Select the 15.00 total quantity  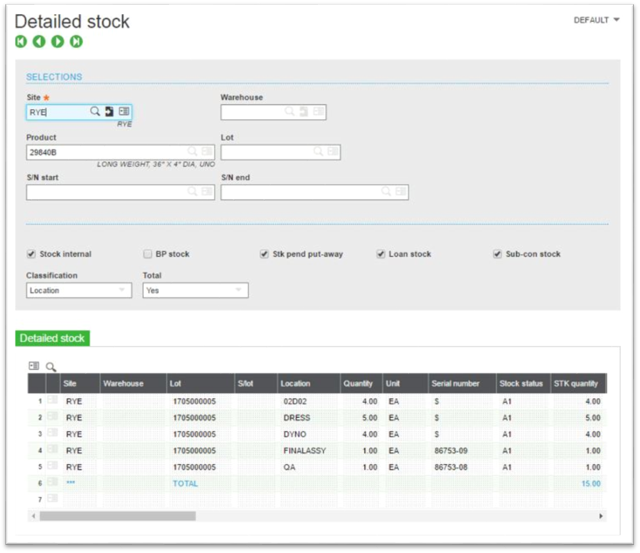[591, 483]
